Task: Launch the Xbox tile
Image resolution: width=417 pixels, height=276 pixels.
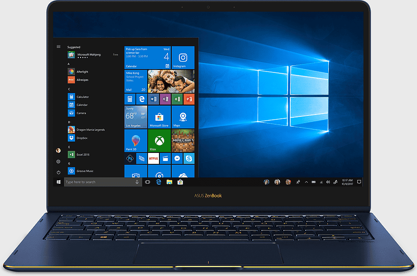Action: coord(159,141)
